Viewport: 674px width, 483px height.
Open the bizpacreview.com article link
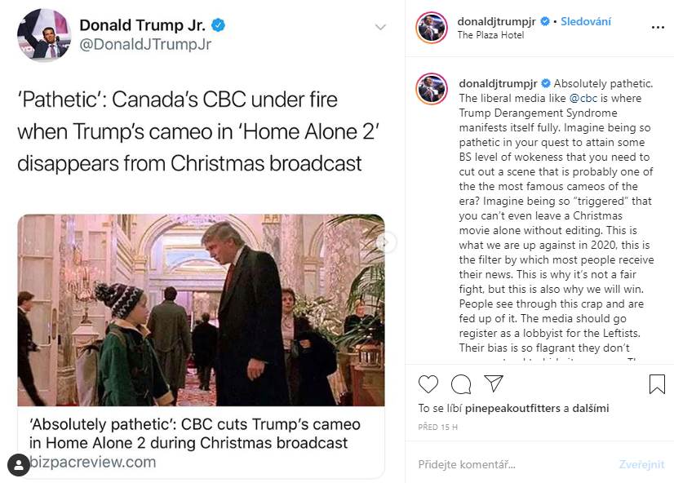[x=92, y=462]
